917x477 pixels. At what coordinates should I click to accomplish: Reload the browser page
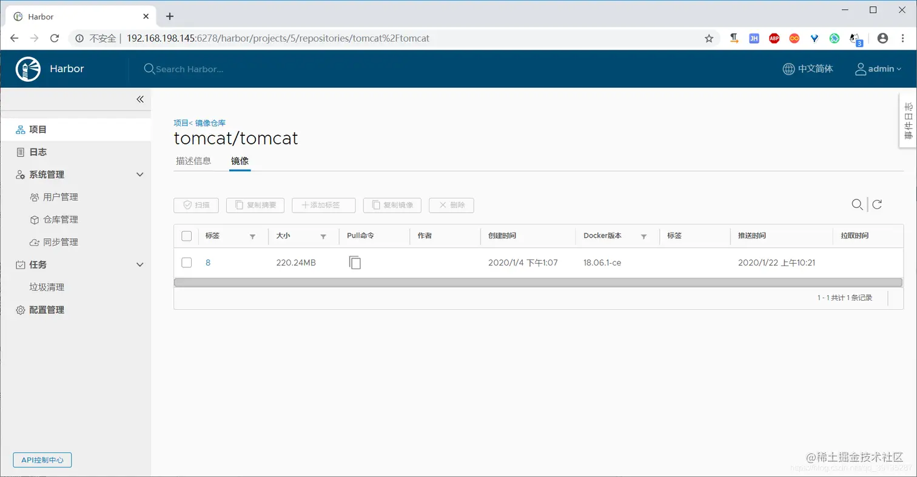click(54, 38)
